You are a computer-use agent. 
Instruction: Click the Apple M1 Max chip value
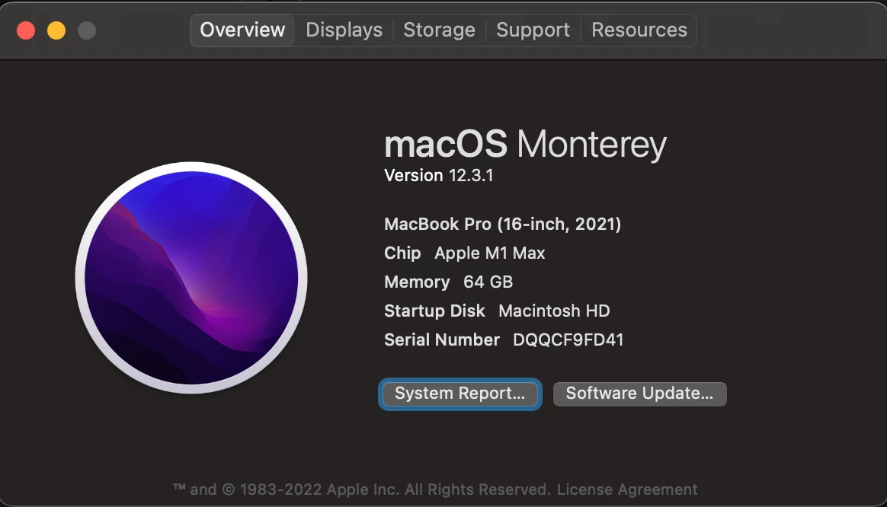489,253
